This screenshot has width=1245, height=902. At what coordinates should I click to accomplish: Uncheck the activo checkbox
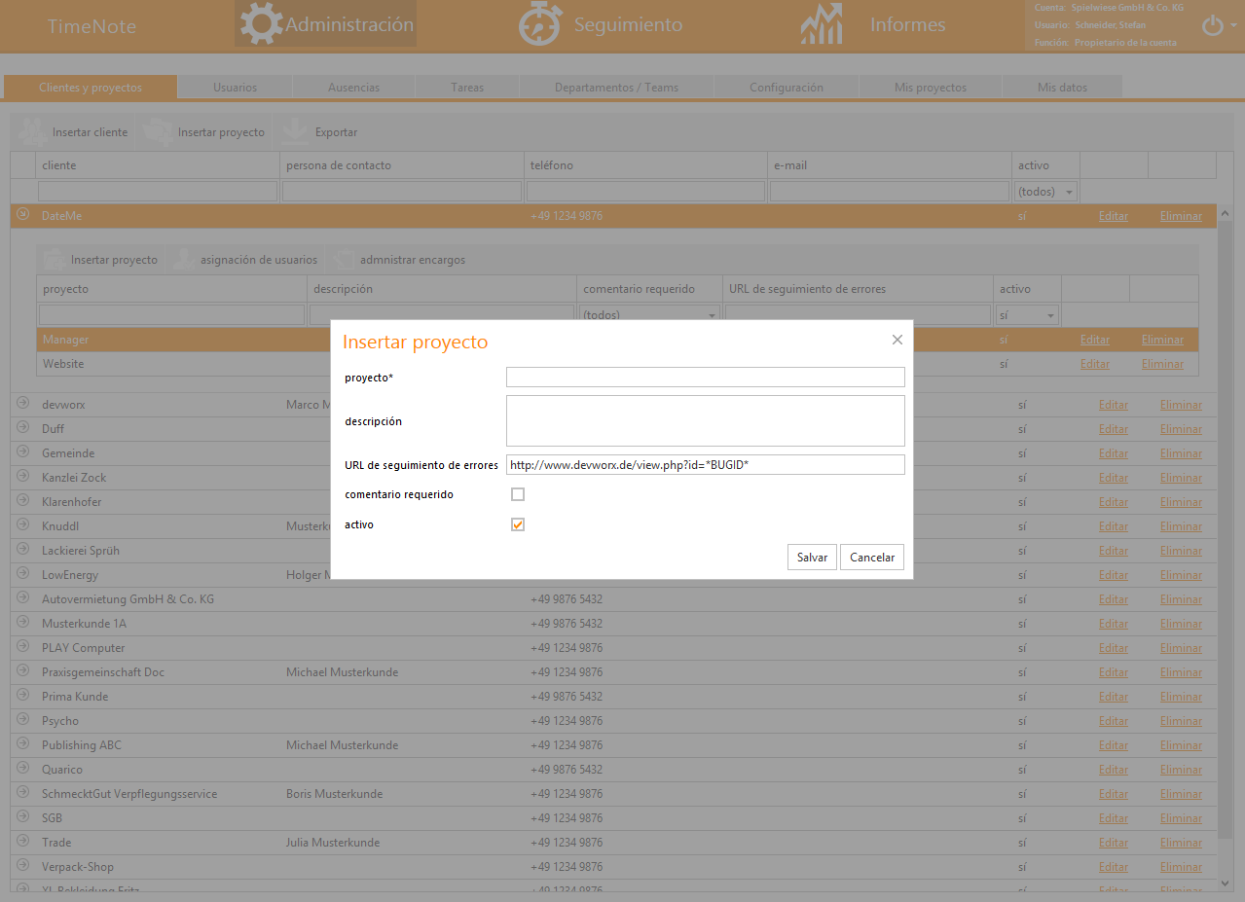click(518, 524)
